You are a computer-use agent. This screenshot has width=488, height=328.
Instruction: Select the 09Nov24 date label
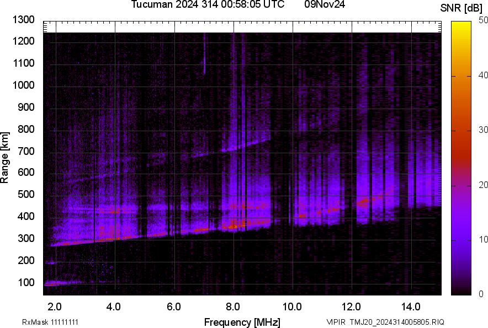328,5
